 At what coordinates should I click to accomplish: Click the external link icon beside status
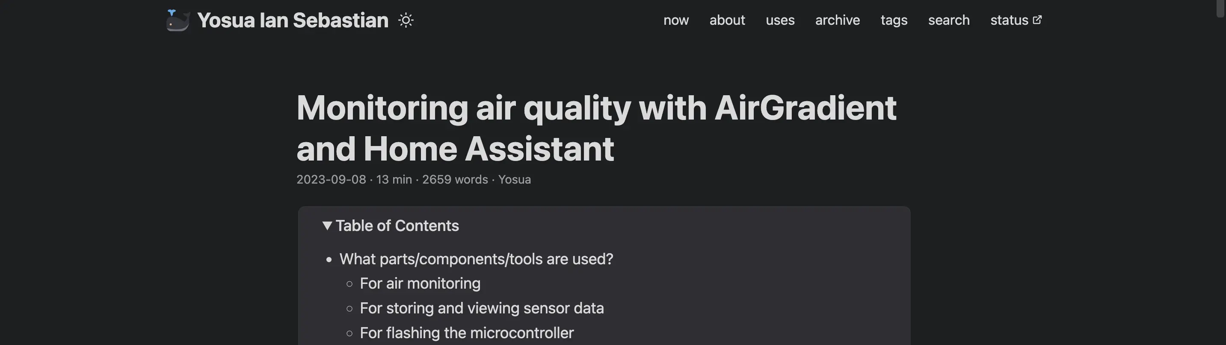(x=1037, y=20)
